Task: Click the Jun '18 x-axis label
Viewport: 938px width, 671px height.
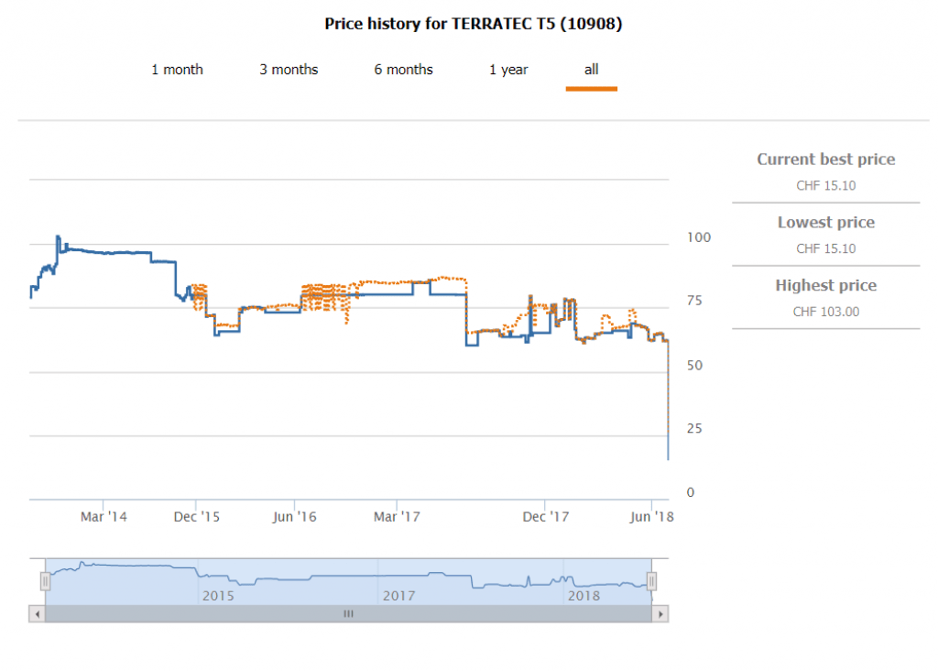Action: pos(652,517)
